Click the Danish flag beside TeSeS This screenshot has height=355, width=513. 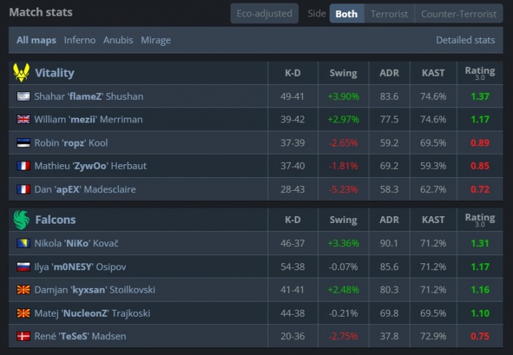[23, 337]
